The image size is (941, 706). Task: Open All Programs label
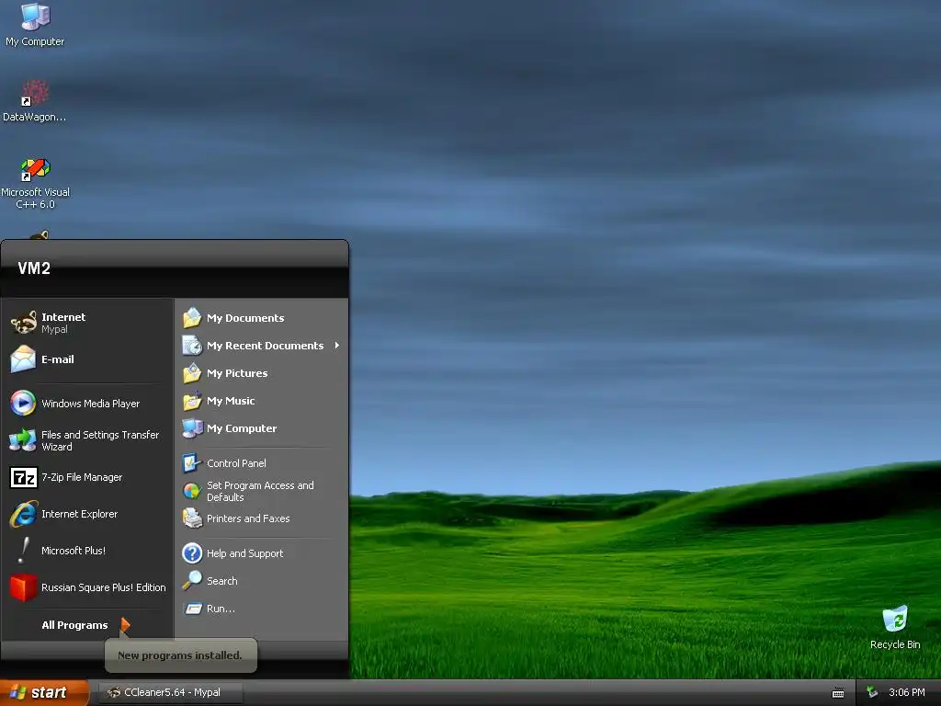[x=74, y=625]
